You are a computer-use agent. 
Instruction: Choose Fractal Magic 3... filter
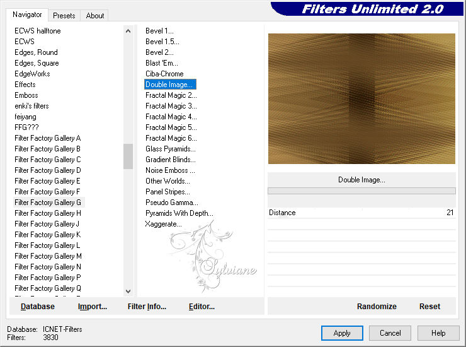[x=171, y=106]
